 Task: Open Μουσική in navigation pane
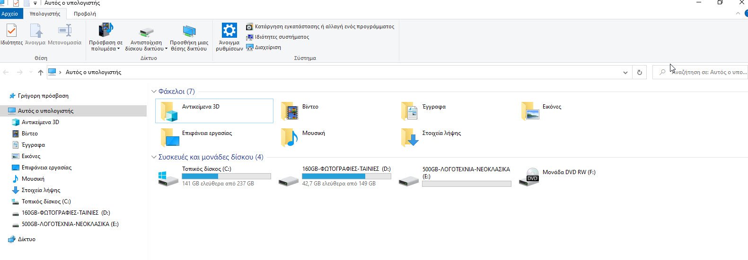pyautogui.click(x=33, y=179)
